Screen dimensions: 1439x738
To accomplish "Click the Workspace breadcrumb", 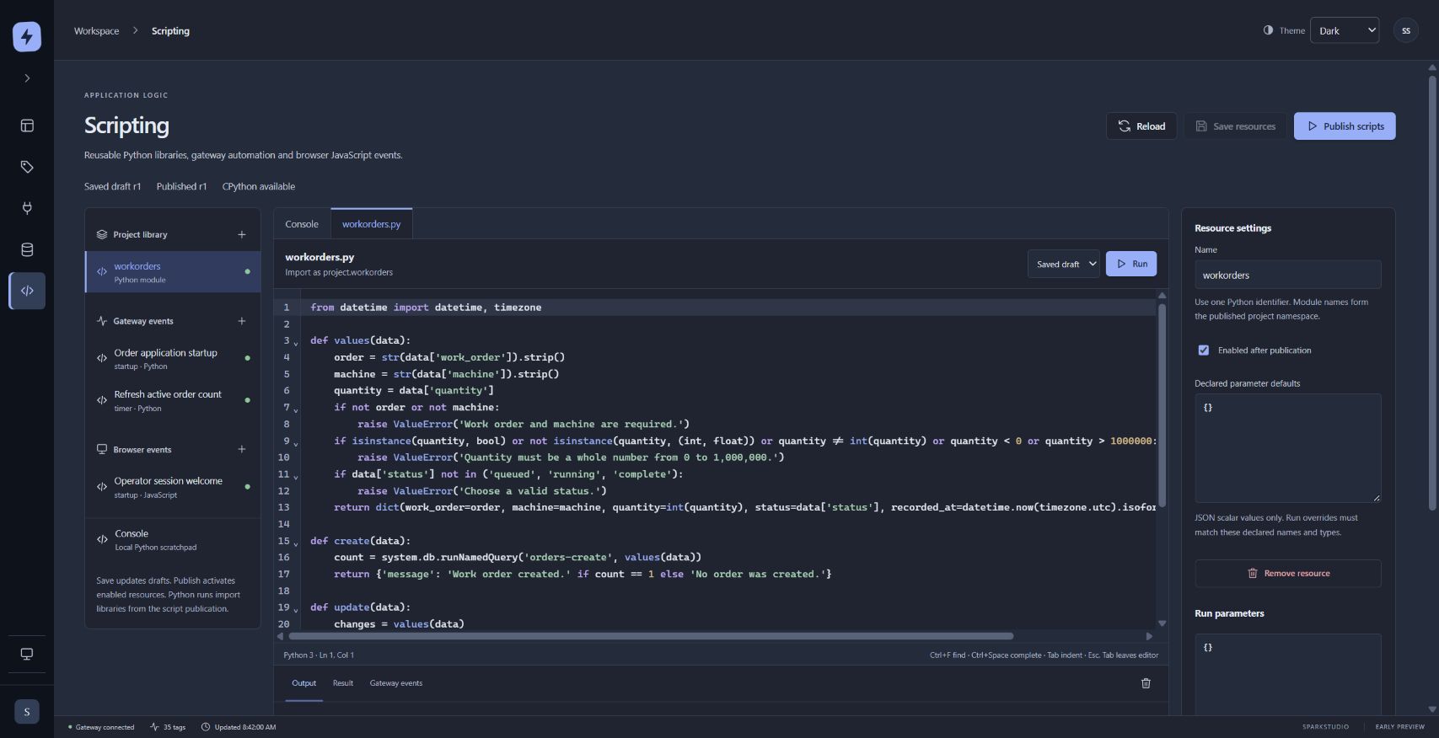I will (x=96, y=31).
